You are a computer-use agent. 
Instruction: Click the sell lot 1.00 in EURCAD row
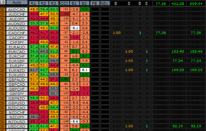[129, 51]
